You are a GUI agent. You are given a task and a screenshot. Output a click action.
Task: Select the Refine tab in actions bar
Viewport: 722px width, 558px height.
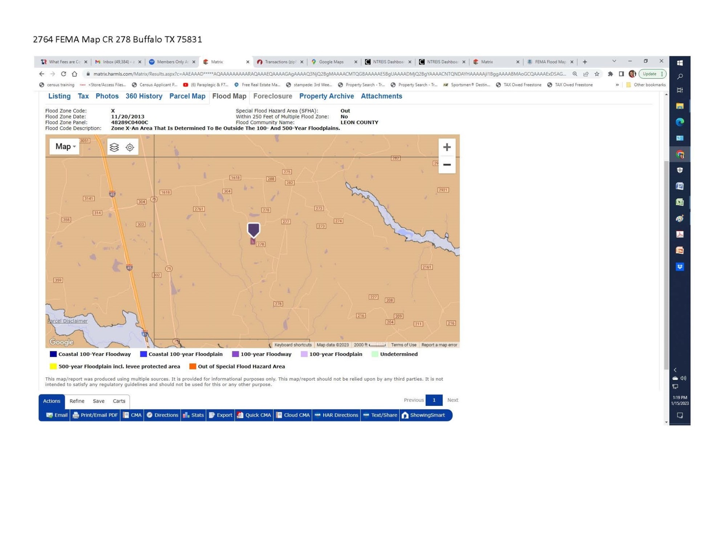pos(77,401)
